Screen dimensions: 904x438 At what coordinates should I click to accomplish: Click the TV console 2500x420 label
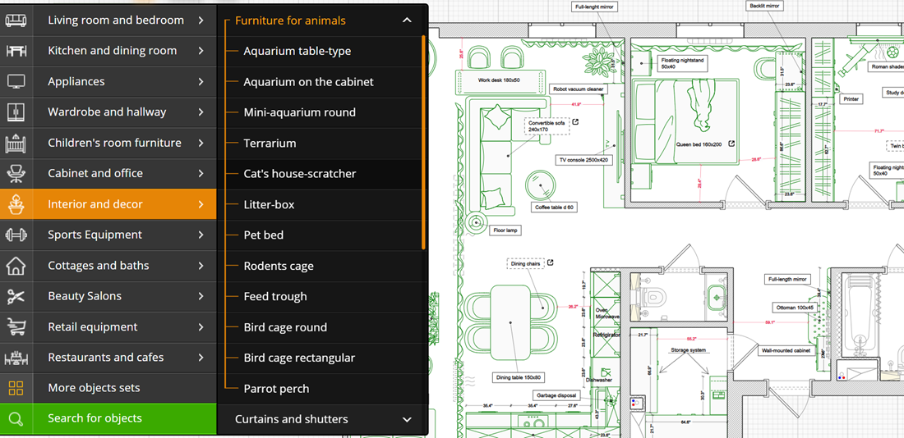point(584,160)
